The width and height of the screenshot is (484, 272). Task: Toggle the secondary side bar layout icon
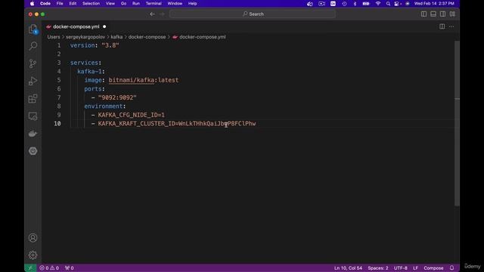[442, 14]
